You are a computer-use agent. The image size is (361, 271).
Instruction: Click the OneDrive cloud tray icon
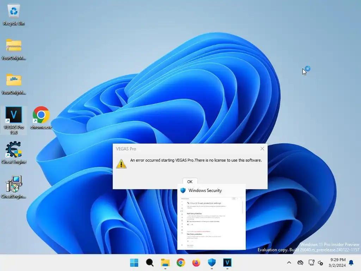(x=300, y=263)
